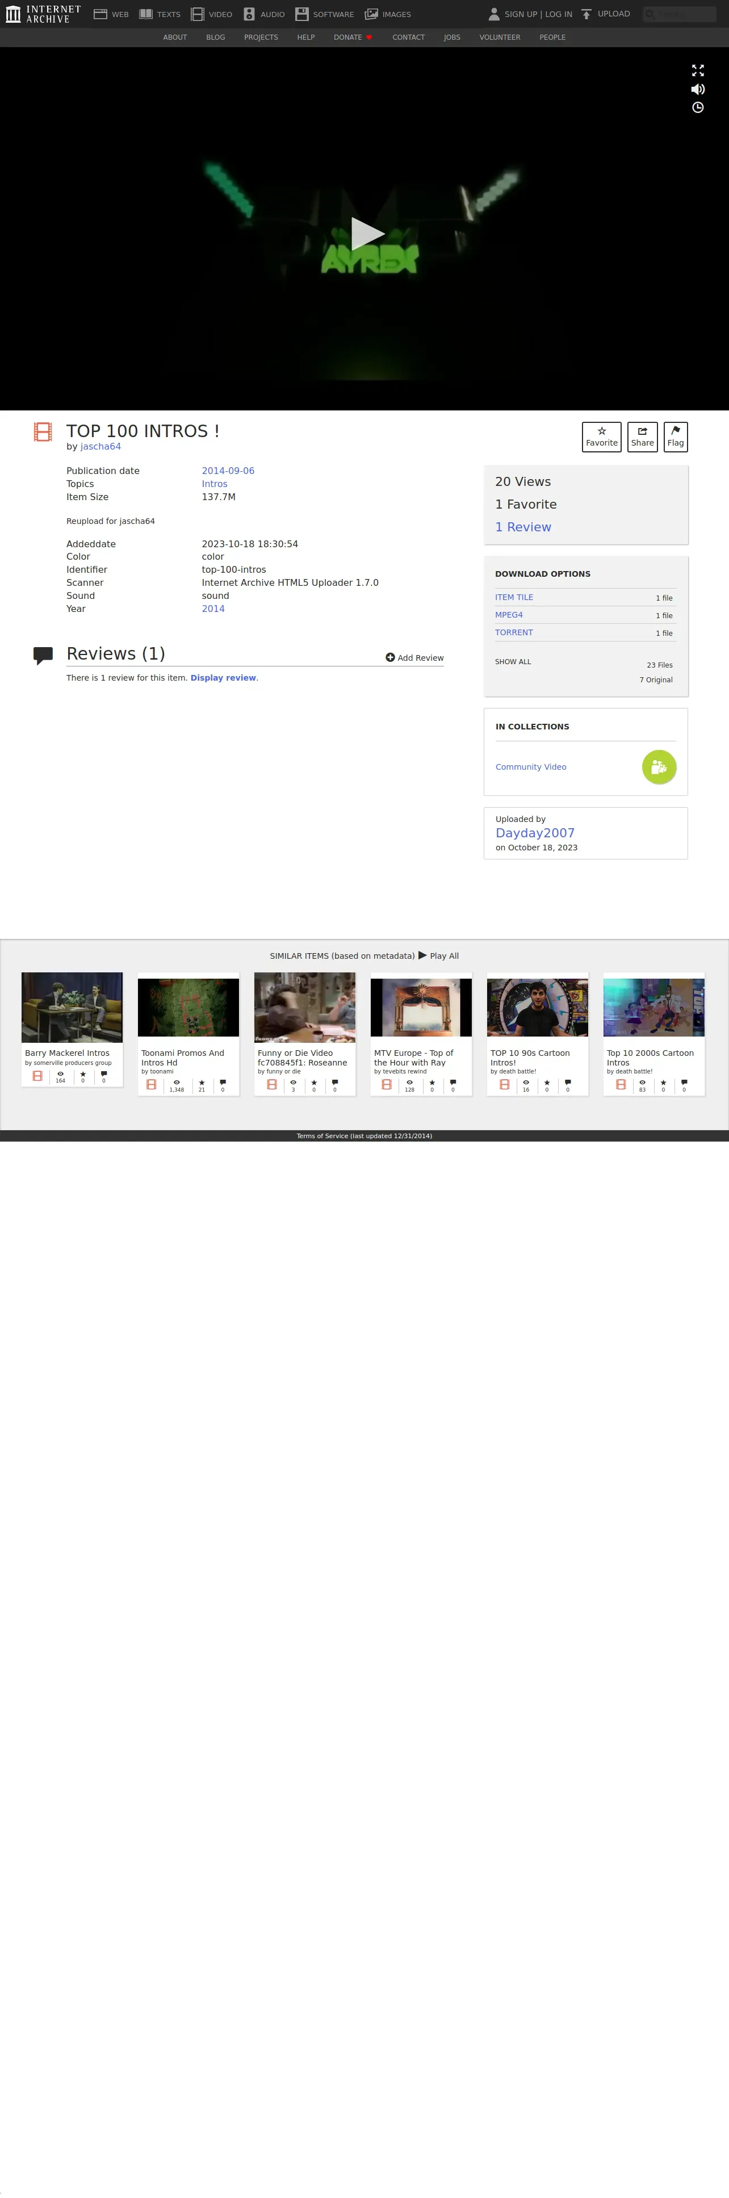Open the Blog link
Screen dimensions: 729x2198
pyautogui.click(x=215, y=37)
